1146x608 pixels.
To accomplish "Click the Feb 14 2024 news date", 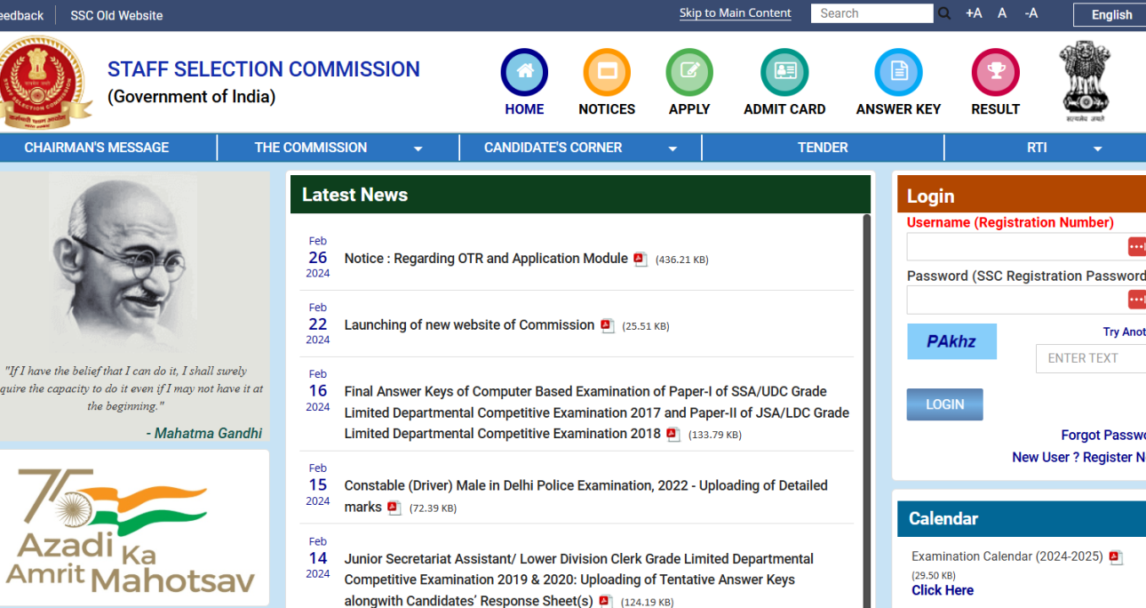I will click(x=318, y=557).
